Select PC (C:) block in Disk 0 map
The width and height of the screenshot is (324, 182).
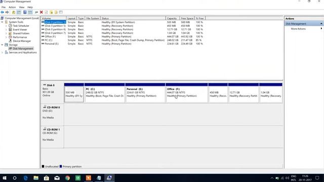[105, 93]
